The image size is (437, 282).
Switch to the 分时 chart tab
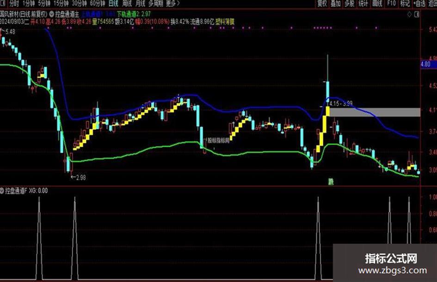14,4
